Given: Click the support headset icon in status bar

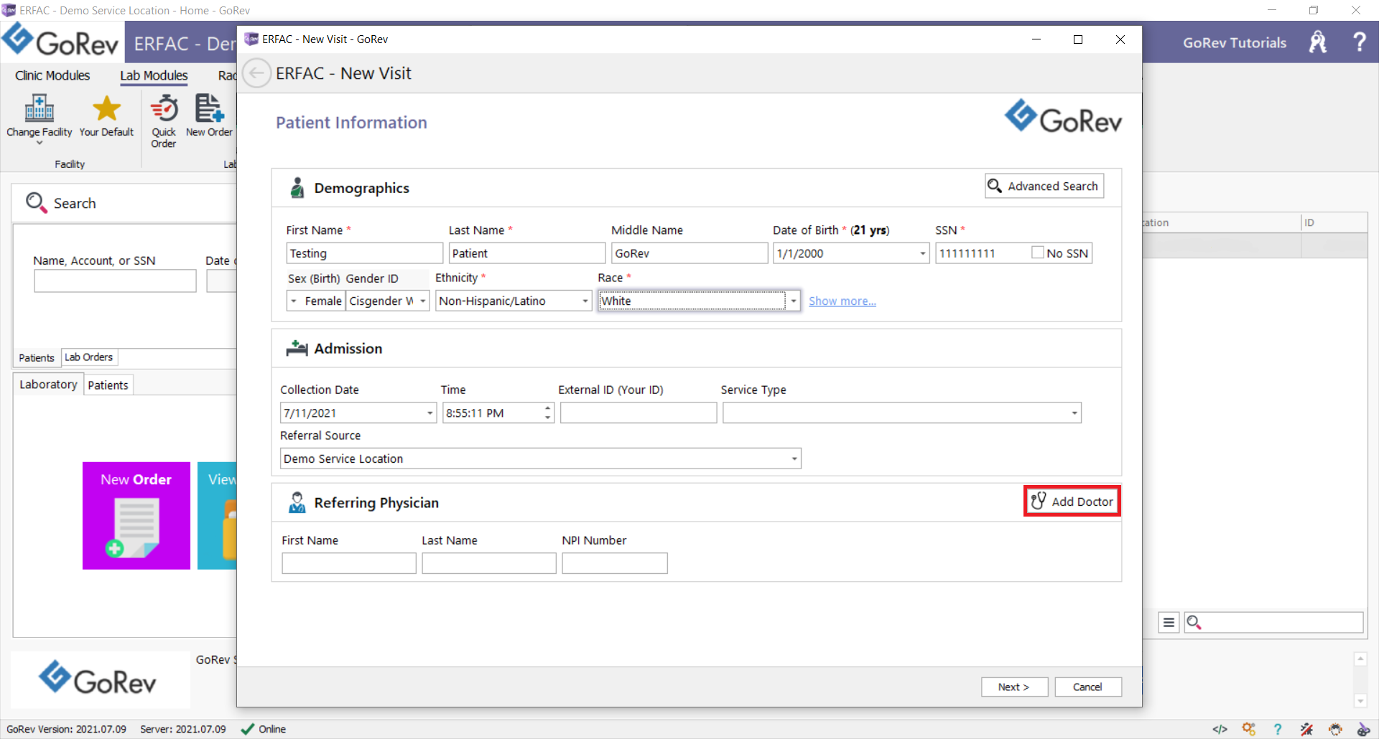Looking at the screenshot, I should pos(1335,729).
